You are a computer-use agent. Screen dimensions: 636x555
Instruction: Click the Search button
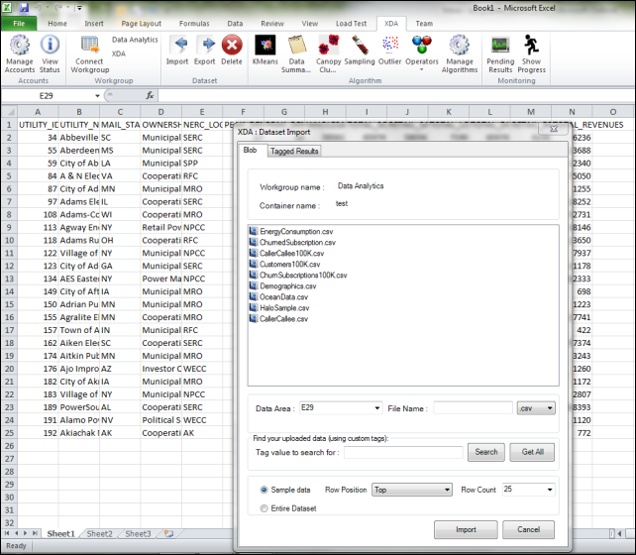[x=486, y=452]
